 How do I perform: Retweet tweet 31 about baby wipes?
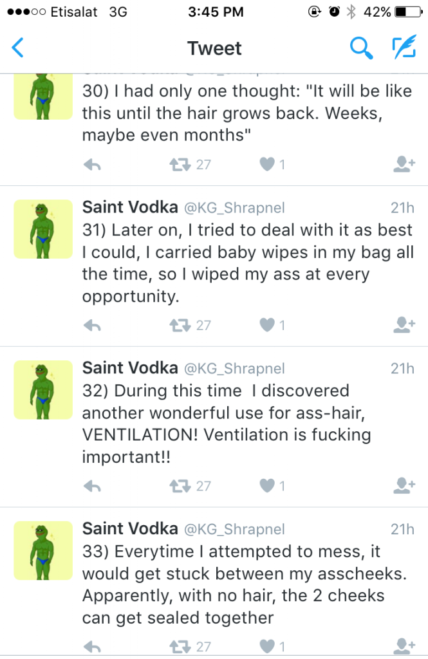(180, 326)
